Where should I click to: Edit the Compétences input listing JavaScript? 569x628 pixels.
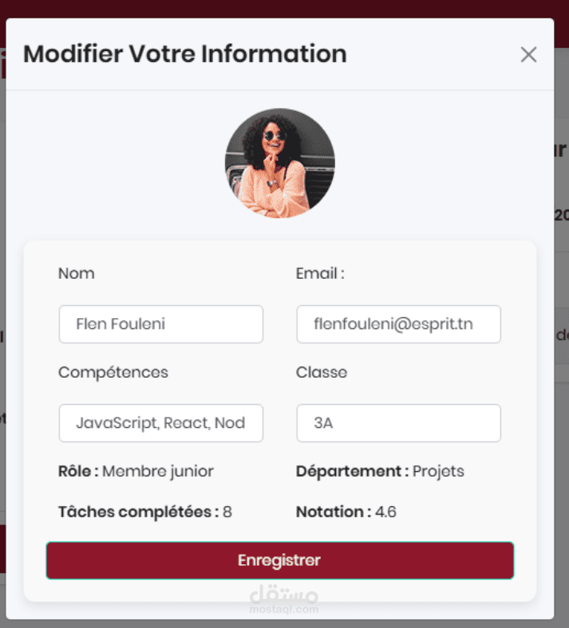[160, 423]
